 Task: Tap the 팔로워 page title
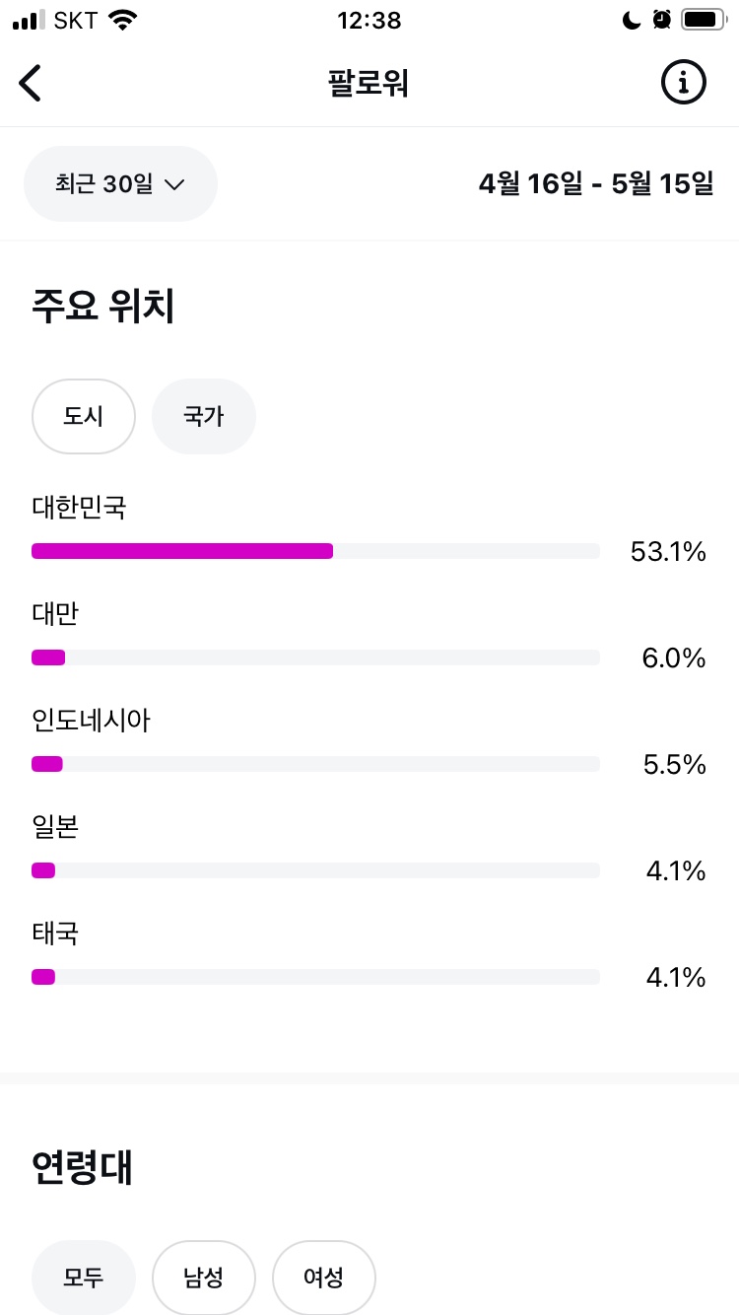[x=369, y=84]
